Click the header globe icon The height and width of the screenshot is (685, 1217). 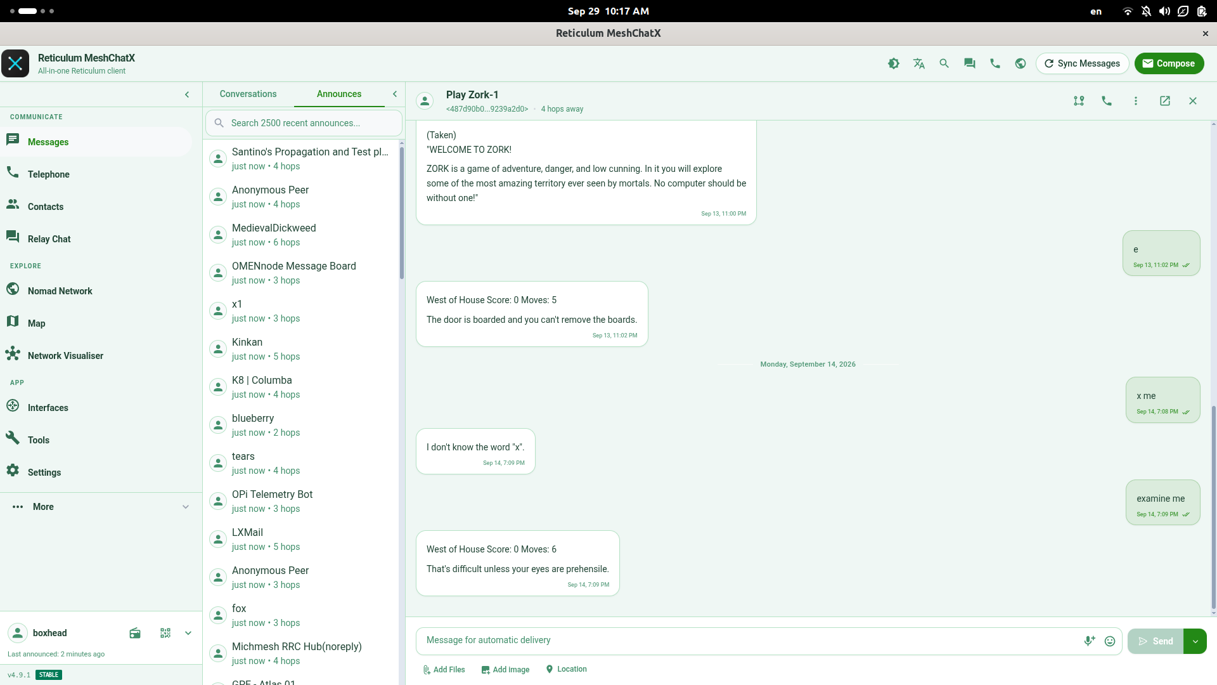[1021, 63]
